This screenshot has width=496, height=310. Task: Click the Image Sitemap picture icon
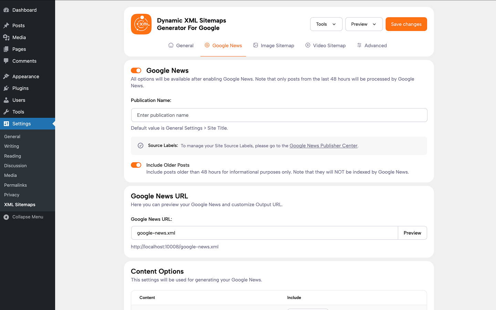pyautogui.click(x=255, y=45)
